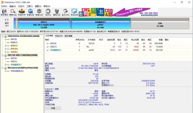Switch to the 浏览文件 tab
This screenshot has width=193, height=113.
tap(59, 36)
